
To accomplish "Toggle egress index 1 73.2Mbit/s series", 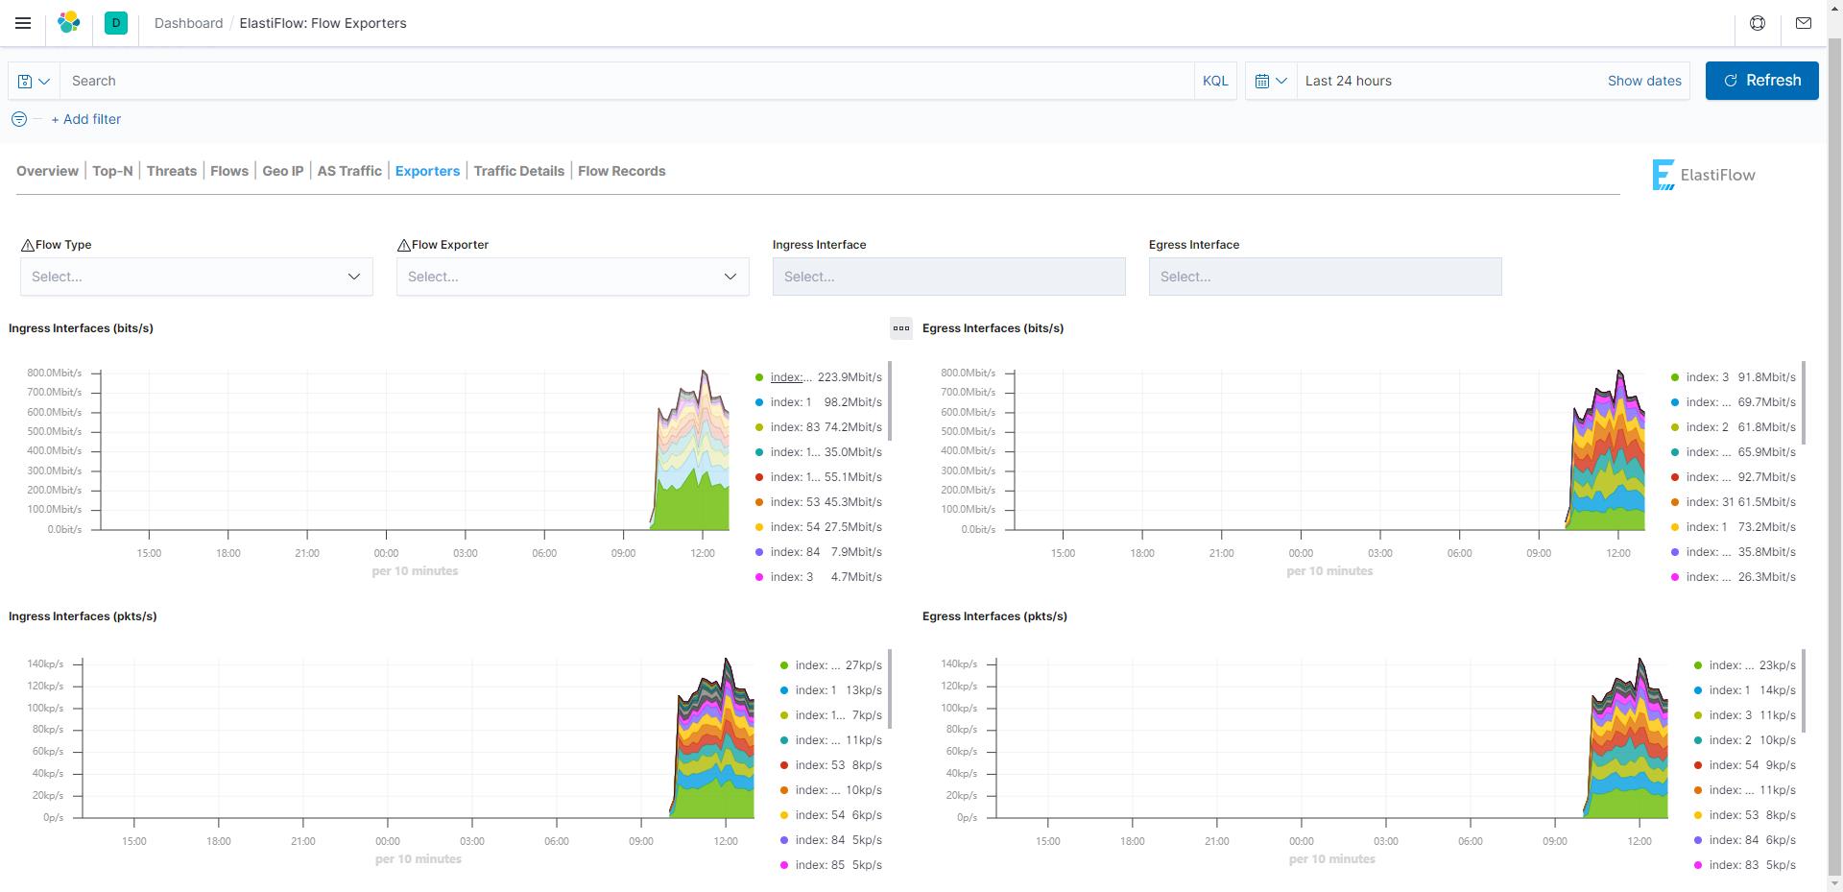I will pyautogui.click(x=1734, y=527).
